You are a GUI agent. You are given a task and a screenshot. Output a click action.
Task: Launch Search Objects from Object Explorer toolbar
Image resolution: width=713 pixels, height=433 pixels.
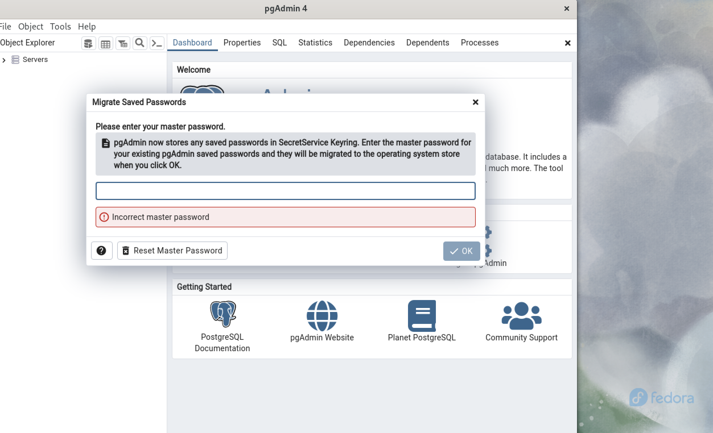coord(139,43)
